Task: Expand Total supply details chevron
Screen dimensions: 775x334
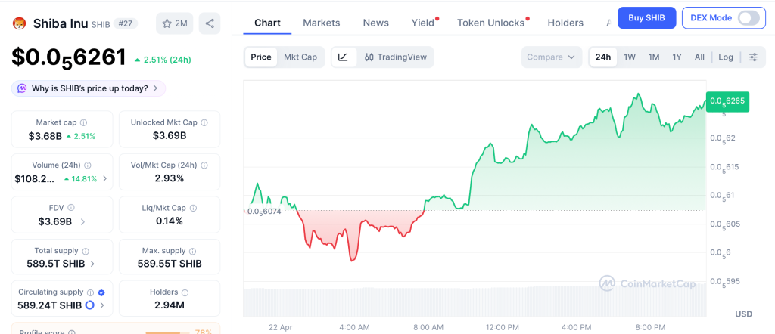Action: 92,264
